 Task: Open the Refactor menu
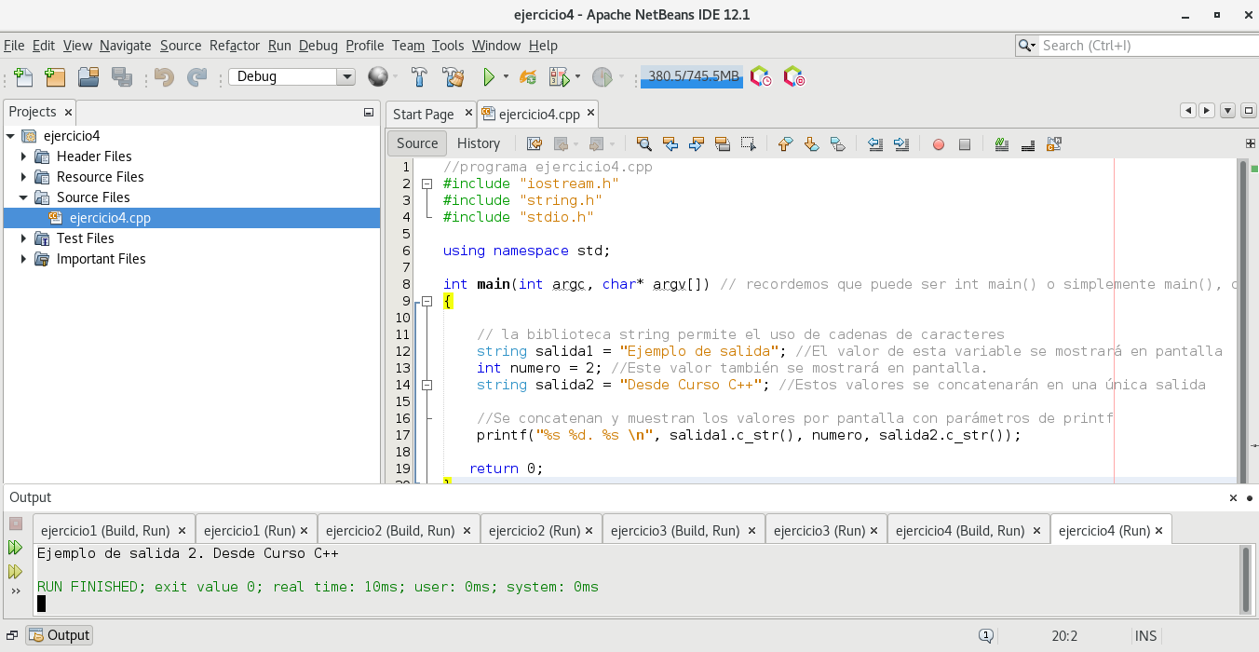click(235, 46)
